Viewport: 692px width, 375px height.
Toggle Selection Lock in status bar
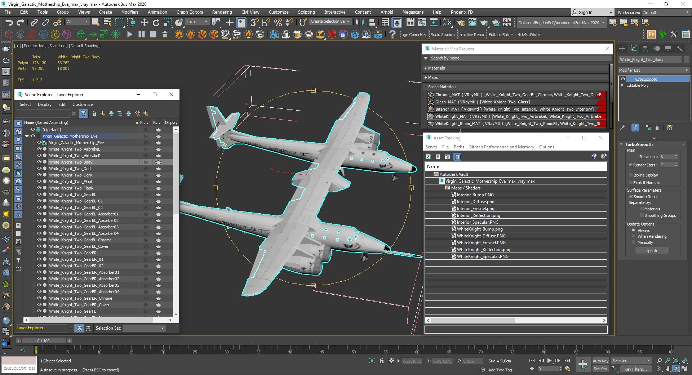[381, 361]
